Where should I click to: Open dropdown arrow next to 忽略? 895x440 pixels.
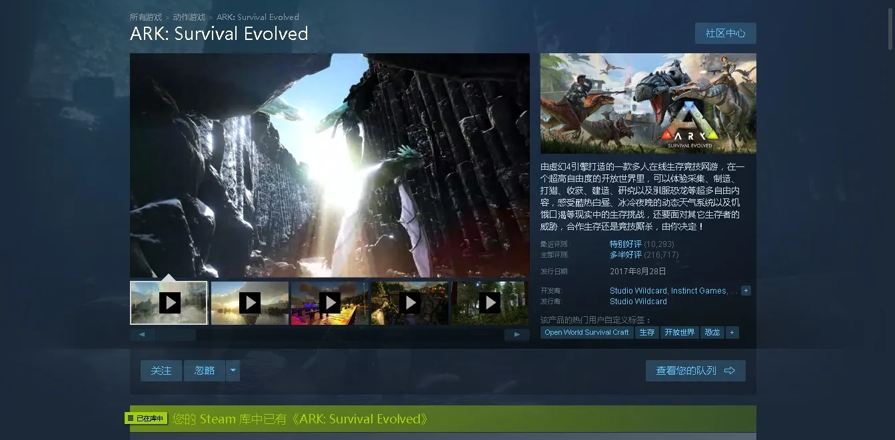point(233,371)
